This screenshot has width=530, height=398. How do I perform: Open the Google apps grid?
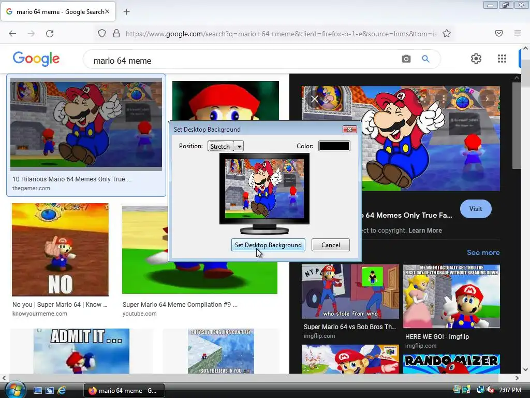click(502, 59)
